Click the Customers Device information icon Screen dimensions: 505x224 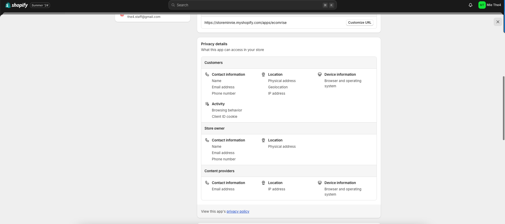319,74
